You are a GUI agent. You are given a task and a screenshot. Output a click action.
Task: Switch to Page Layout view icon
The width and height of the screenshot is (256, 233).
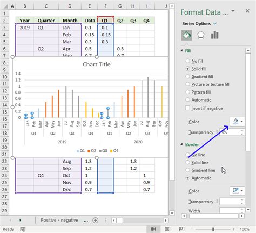[167, 229]
